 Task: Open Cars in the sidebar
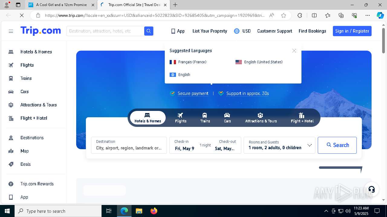(24, 92)
